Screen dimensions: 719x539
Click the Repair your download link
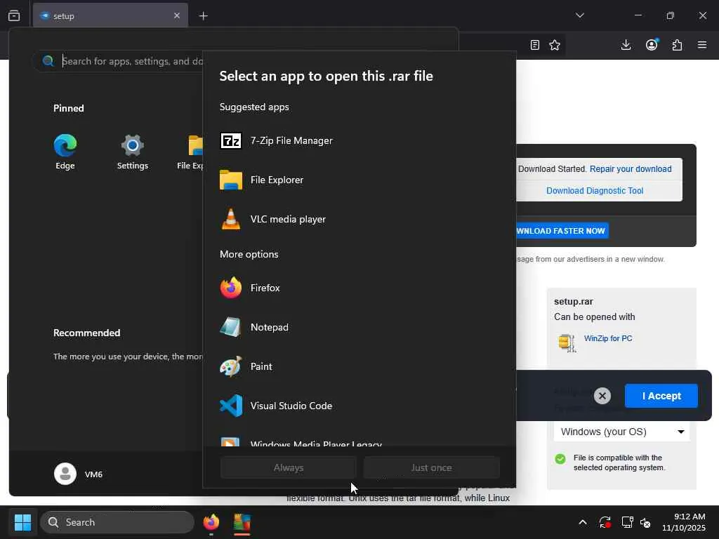tap(631, 169)
